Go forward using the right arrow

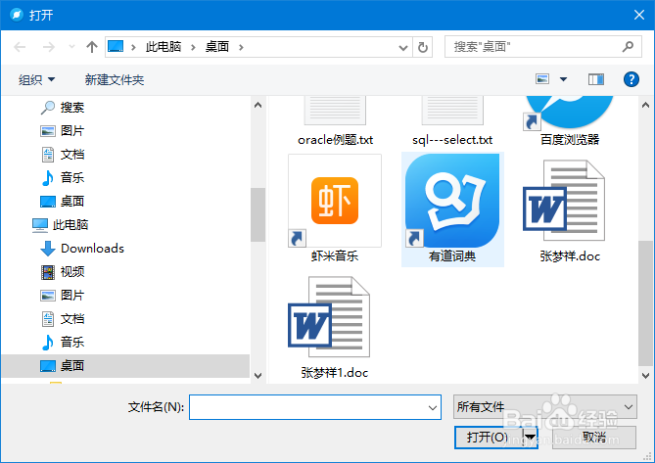coord(48,47)
